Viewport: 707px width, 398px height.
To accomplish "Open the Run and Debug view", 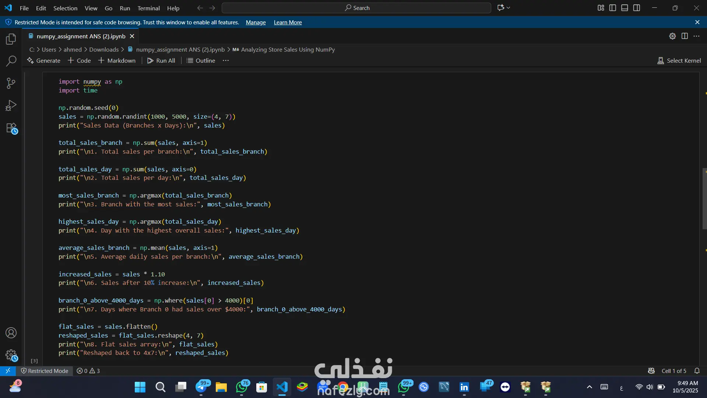I will pos(11,106).
